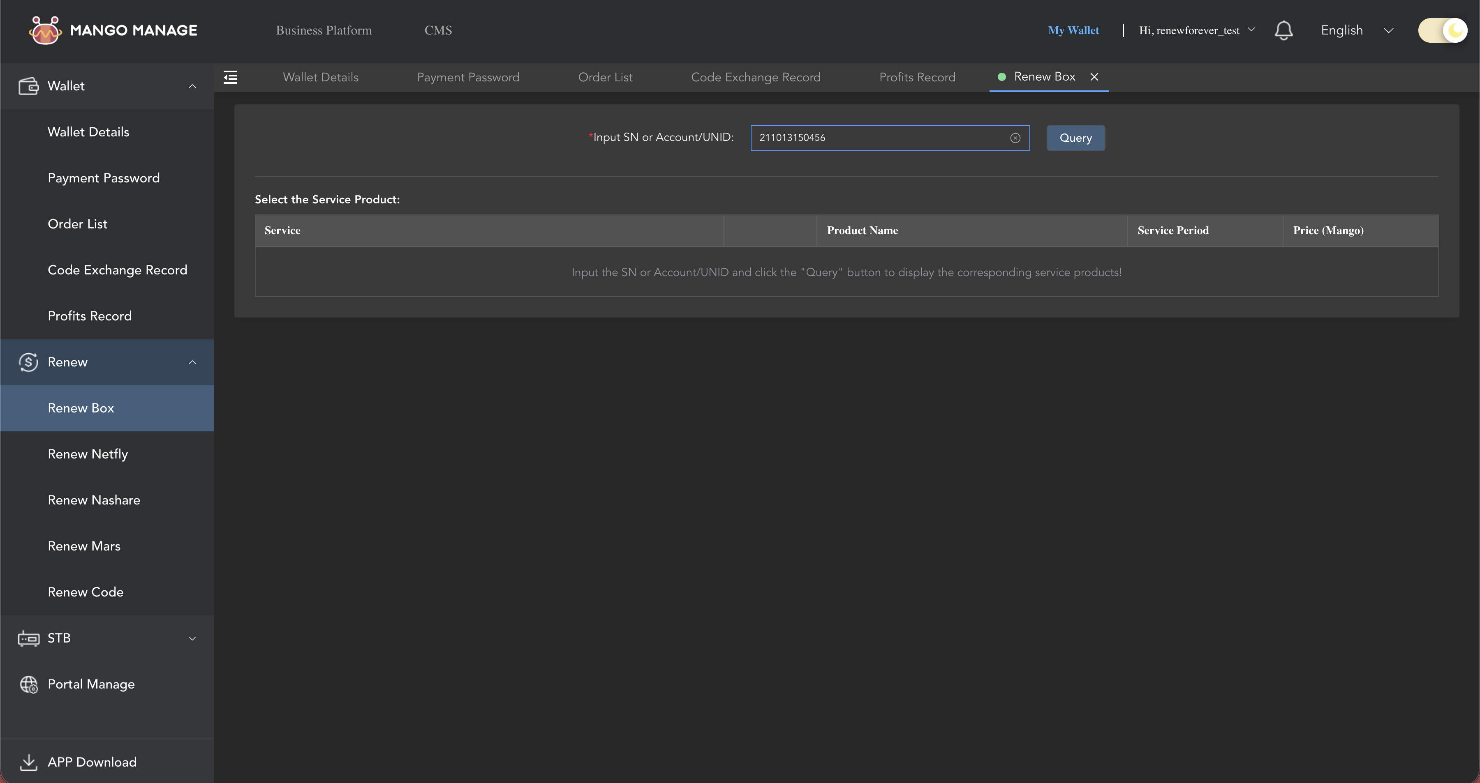Clear the SN input with the circle-x

pyautogui.click(x=1016, y=138)
